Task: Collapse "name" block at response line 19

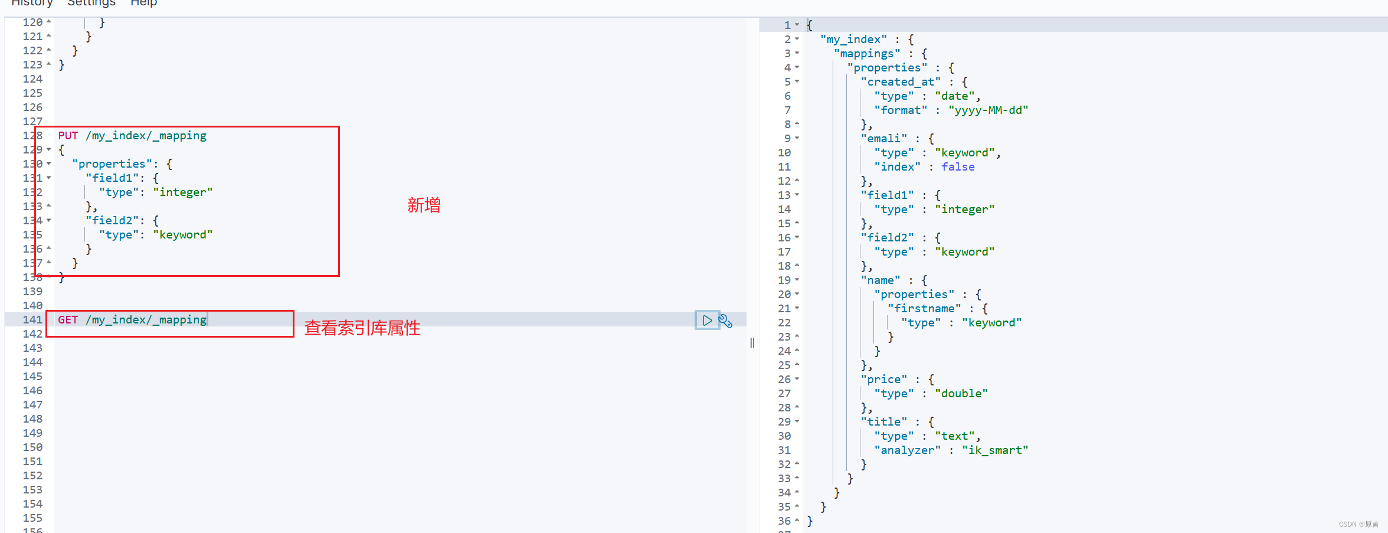Action: pyautogui.click(x=797, y=280)
